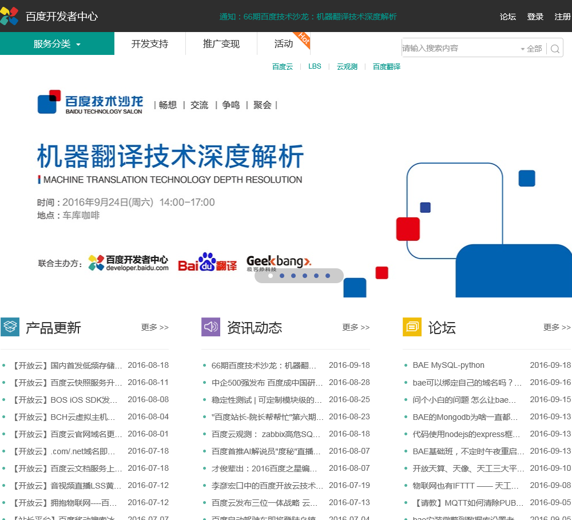Open the LBS quick link
The width and height of the screenshot is (572, 520).
[315, 66]
